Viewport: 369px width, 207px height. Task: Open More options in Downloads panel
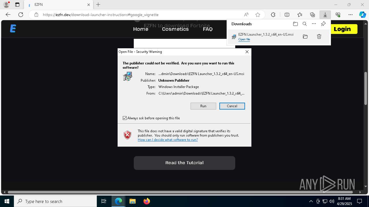coord(314,24)
